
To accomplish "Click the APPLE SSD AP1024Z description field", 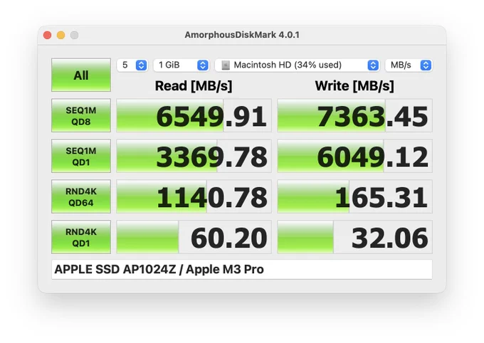I will point(242,270).
